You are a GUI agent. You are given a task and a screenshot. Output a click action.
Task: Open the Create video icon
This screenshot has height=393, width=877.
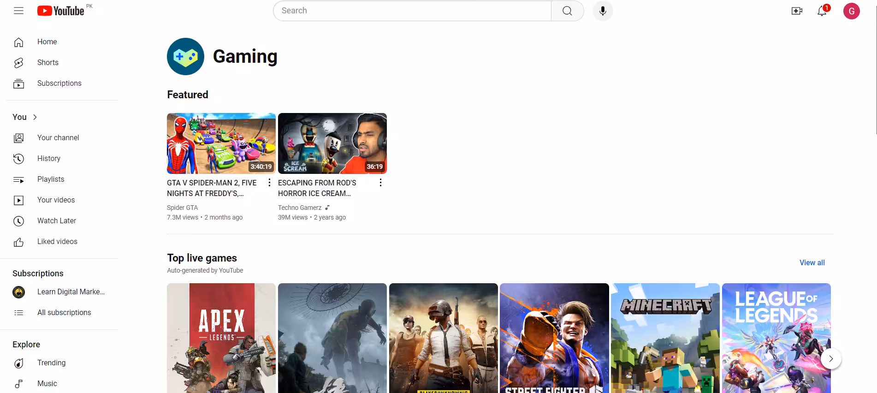coord(797,11)
